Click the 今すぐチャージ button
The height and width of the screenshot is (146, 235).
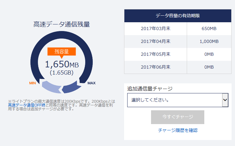[178, 117]
